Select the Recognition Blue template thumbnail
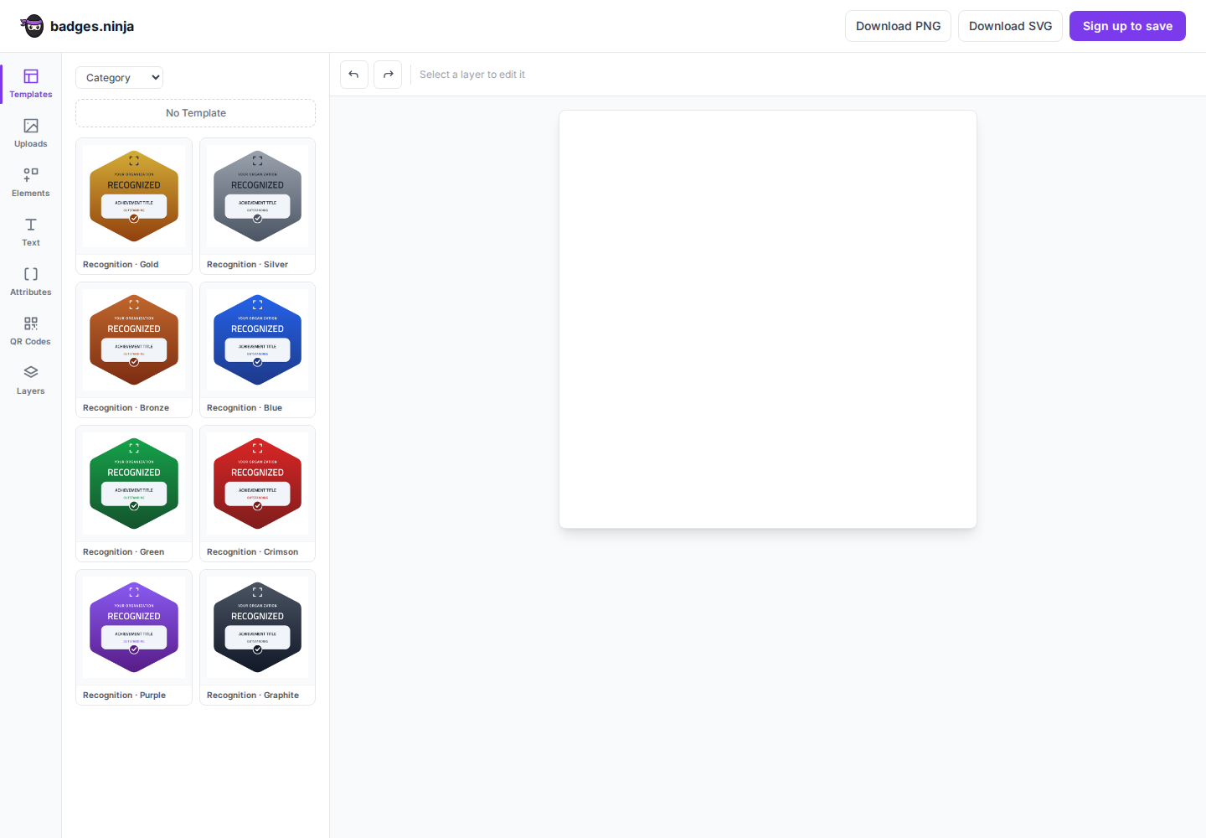This screenshot has height=838, width=1206. (x=257, y=340)
